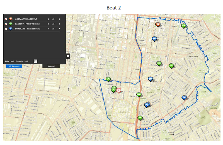Viewport: 223px width, 145px height.
Task: Collapse the Legend panel tab
Action: pyautogui.click(x=51, y=66)
